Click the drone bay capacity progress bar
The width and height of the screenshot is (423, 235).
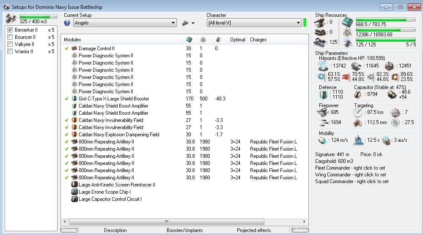(38, 16)
